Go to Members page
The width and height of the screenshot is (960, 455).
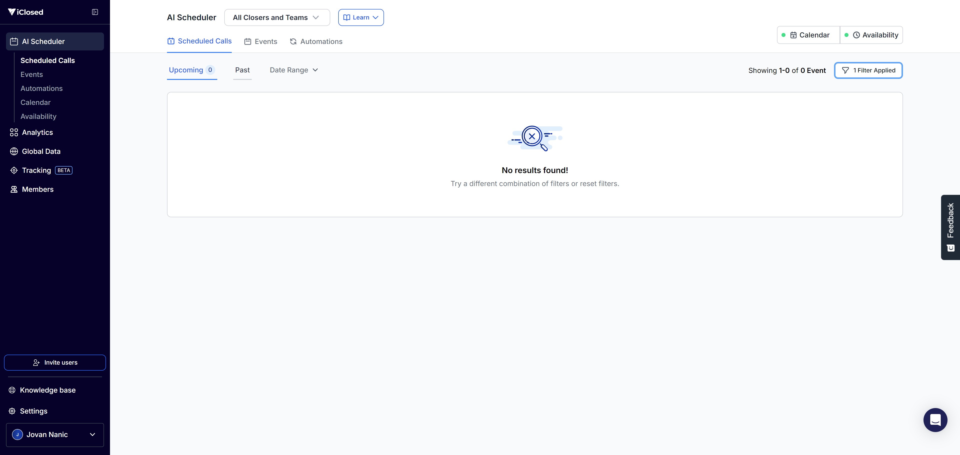tap(38, 189)
